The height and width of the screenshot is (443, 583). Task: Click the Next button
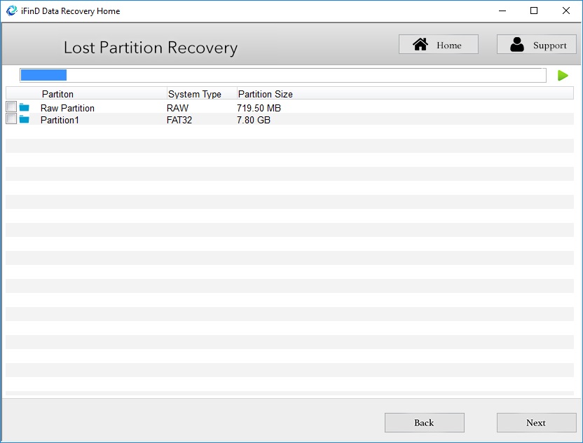point(537,423)
